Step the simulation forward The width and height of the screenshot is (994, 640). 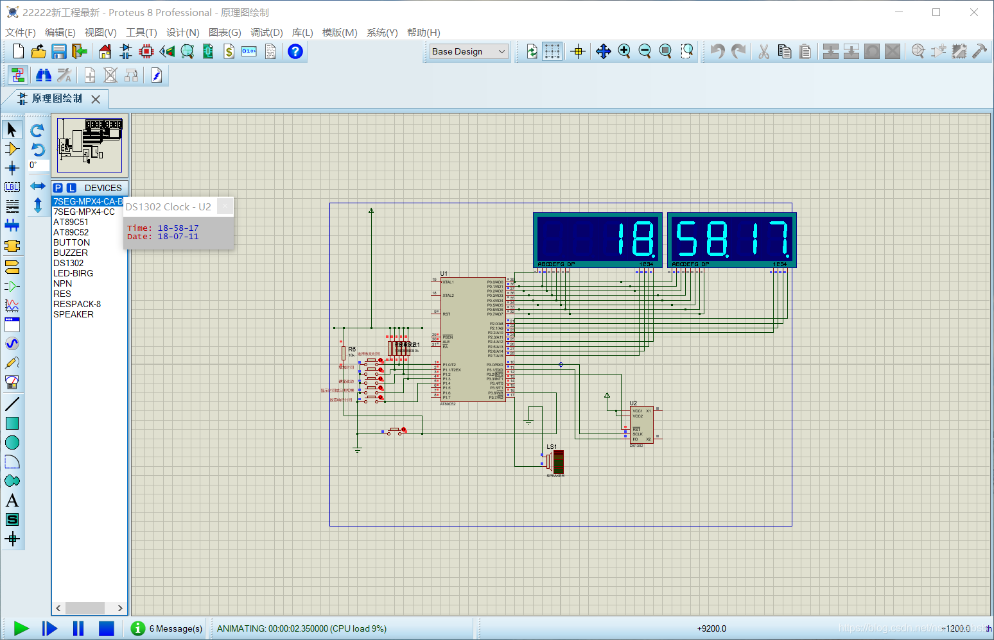[49, 628]
